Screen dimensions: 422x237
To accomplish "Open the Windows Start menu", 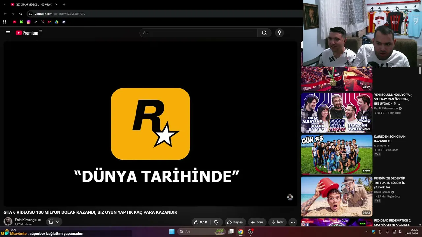I will click(x=172, y=232).
